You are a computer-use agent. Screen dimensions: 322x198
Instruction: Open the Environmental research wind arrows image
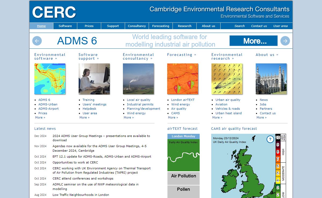[x=227, y=79]
